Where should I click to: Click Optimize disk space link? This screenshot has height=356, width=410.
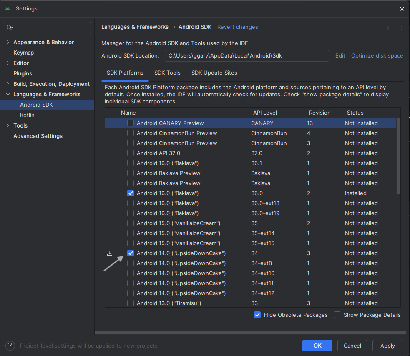point(377,56)
